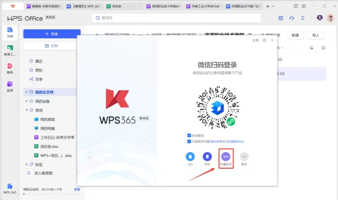Click cloud storage usage progress bar
This screenshot has width=338, height=200.
point(52,194)
